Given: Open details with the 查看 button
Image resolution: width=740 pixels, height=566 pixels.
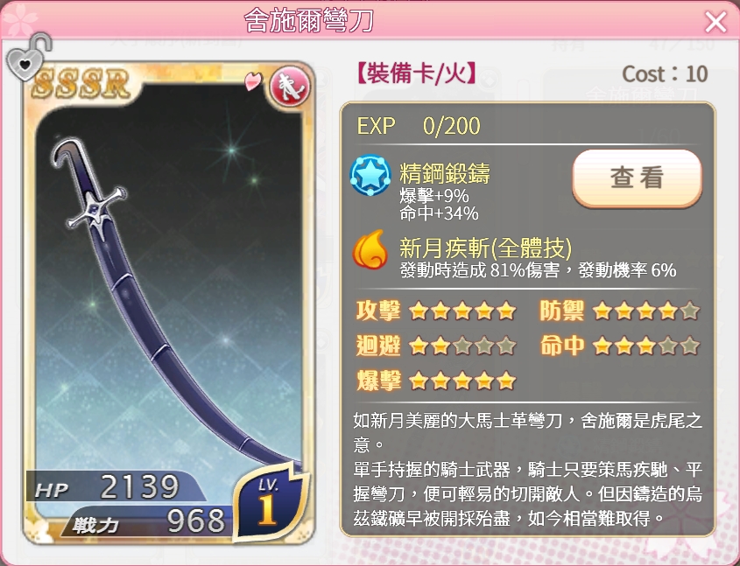Looking at the screenshot, I should [x=638, y=178].
